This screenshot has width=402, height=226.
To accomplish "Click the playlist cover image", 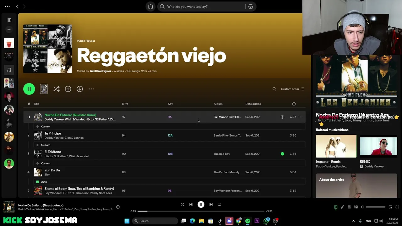I will (x=47, y=49).
